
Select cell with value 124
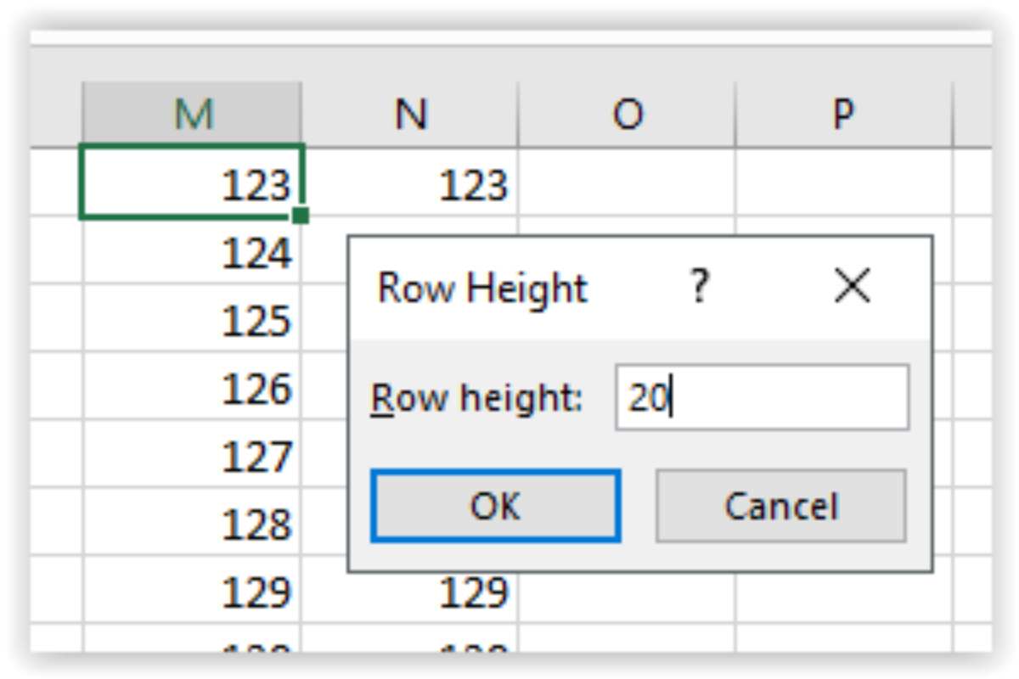(x=192, y=252)
